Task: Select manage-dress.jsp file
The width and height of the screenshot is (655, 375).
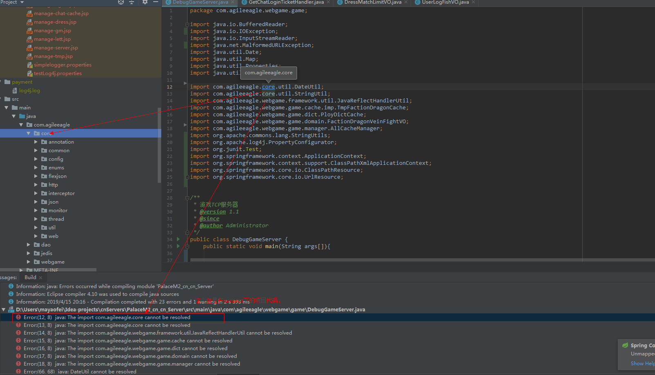Action: 55,22
